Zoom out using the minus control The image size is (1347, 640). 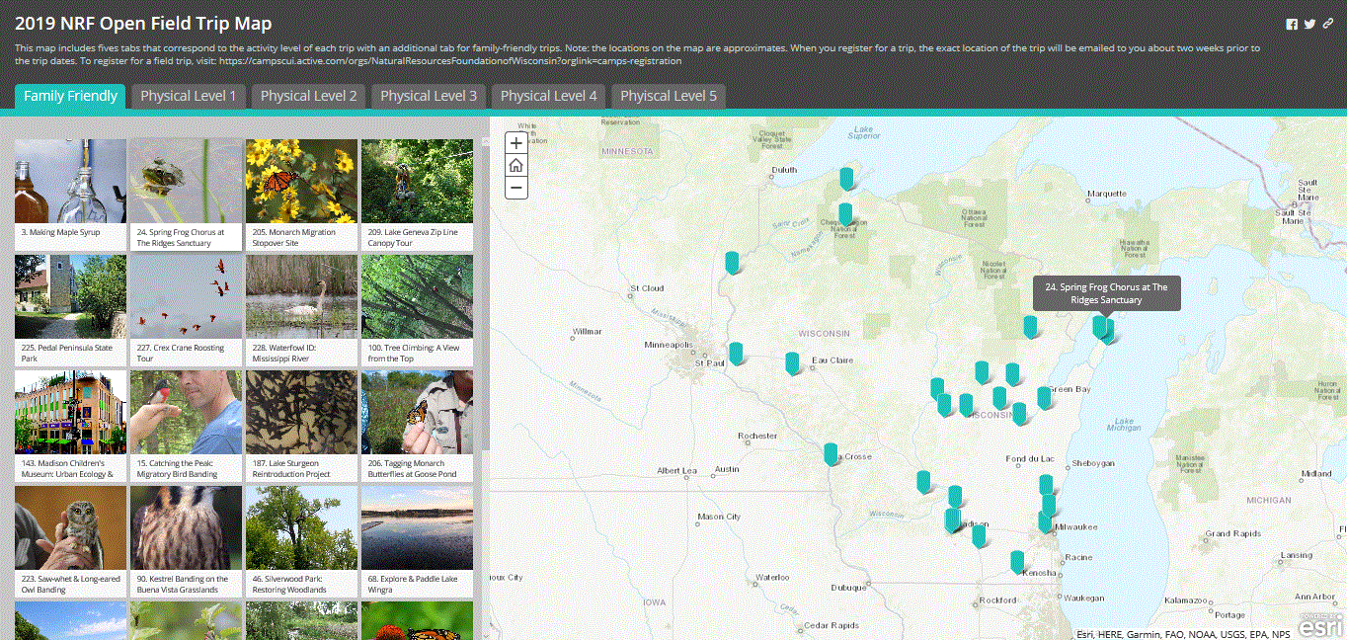click(x=515, y=187)
